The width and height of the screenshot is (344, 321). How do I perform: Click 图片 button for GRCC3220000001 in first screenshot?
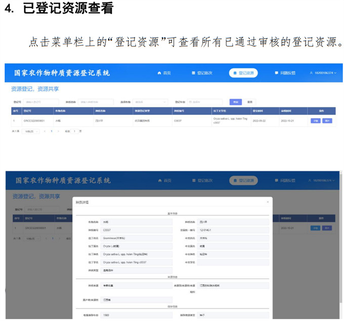327,121
